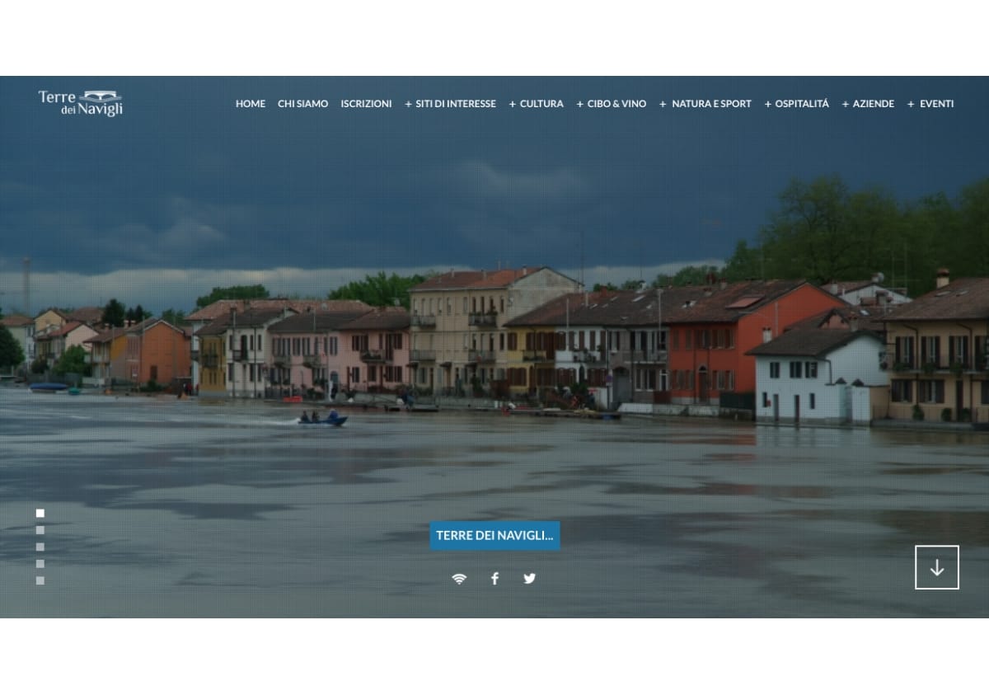The width and height of the screenshot is (989, 695).
Task: Select the third slide indicator dot
Action: [40, 547]
